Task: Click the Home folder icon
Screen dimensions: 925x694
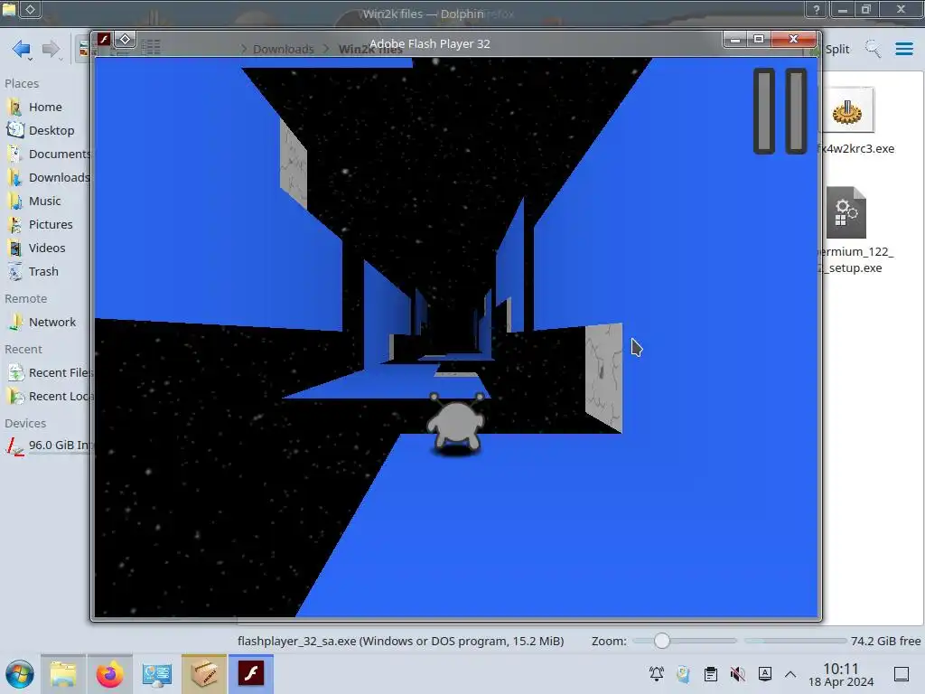Action: pos(14,107)
